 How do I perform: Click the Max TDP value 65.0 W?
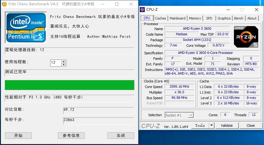223,34
